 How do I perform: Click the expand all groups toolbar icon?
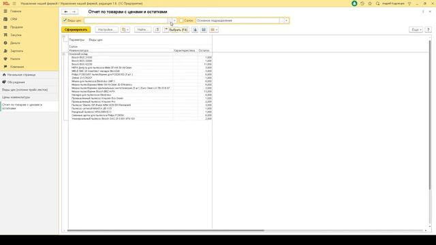coord(157,29)
